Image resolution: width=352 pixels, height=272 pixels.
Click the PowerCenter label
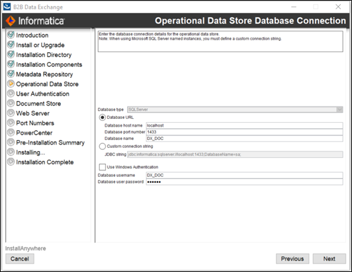[x=34, y=133]
